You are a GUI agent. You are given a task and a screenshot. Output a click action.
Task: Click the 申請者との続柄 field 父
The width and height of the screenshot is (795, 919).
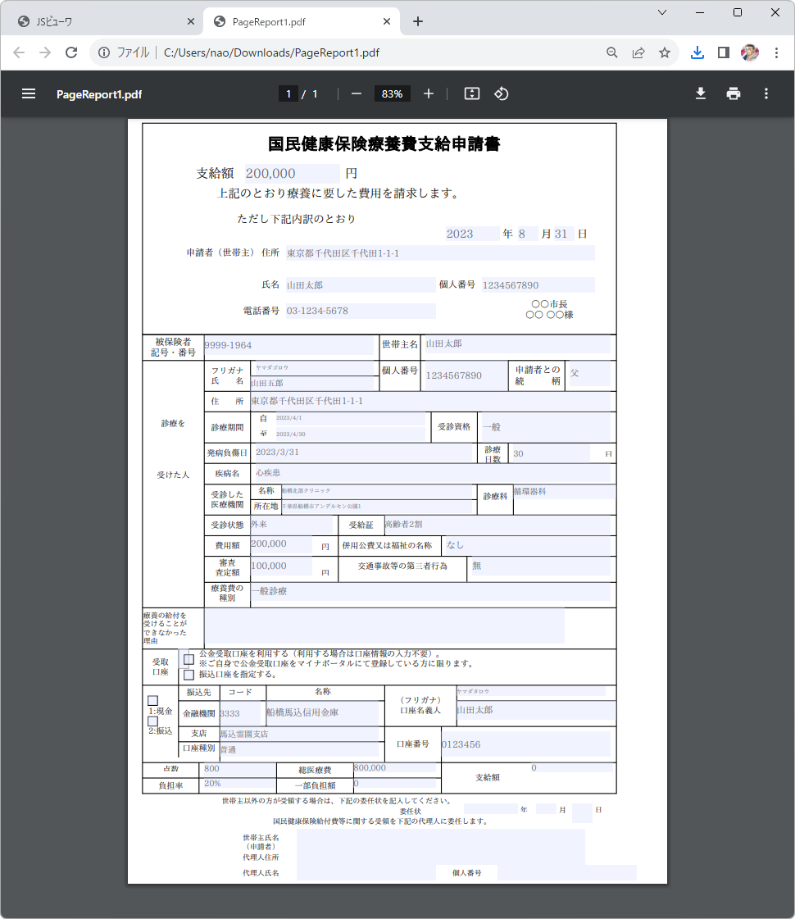(590, 374)
